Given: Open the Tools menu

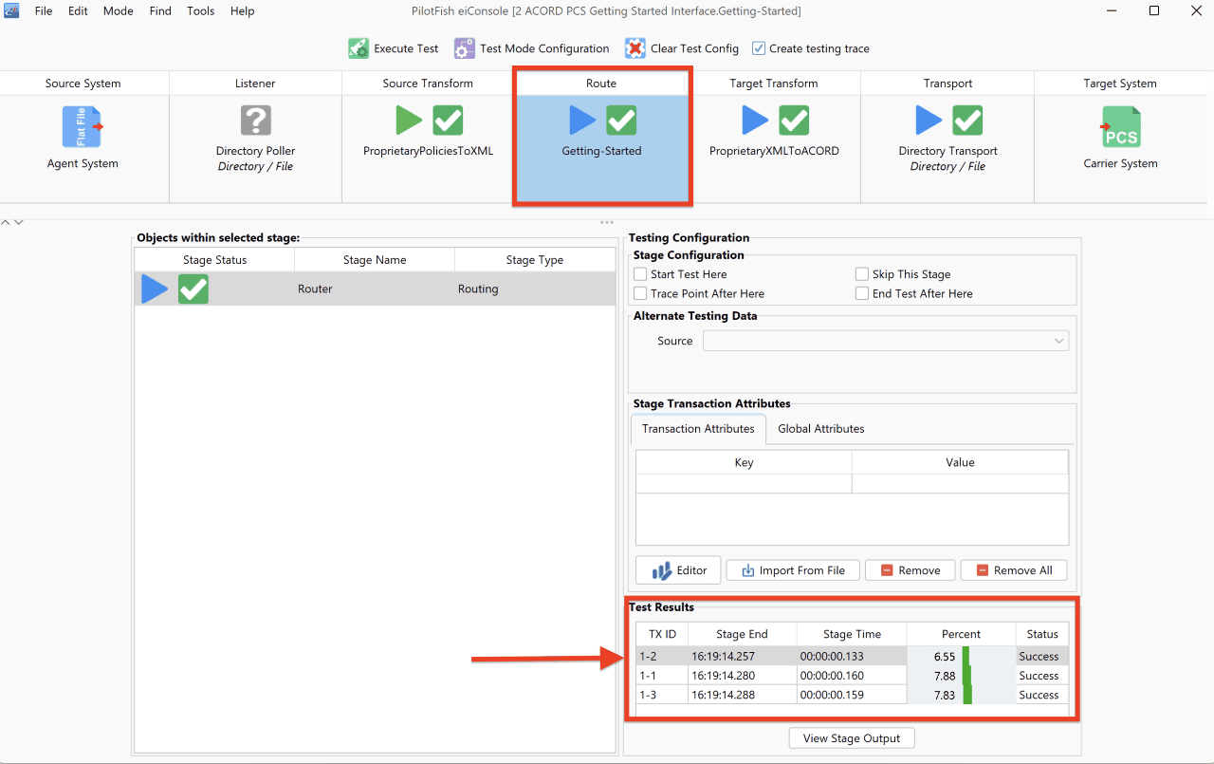Looking at the screenshot, I should click(201, 11).
